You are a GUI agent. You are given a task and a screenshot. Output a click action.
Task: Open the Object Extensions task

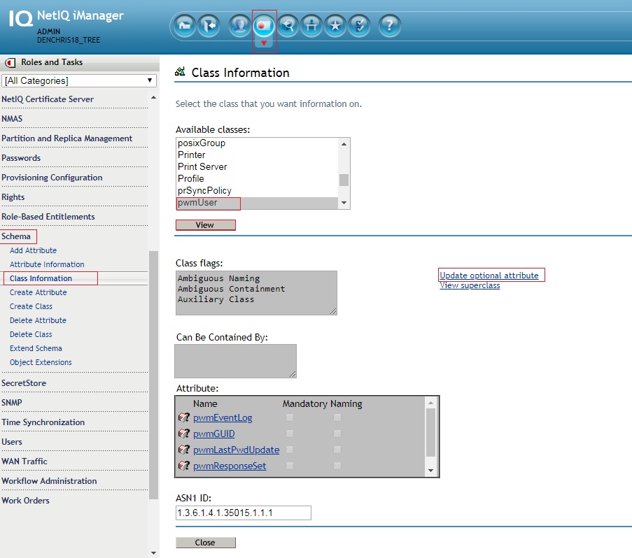point(41,362)
